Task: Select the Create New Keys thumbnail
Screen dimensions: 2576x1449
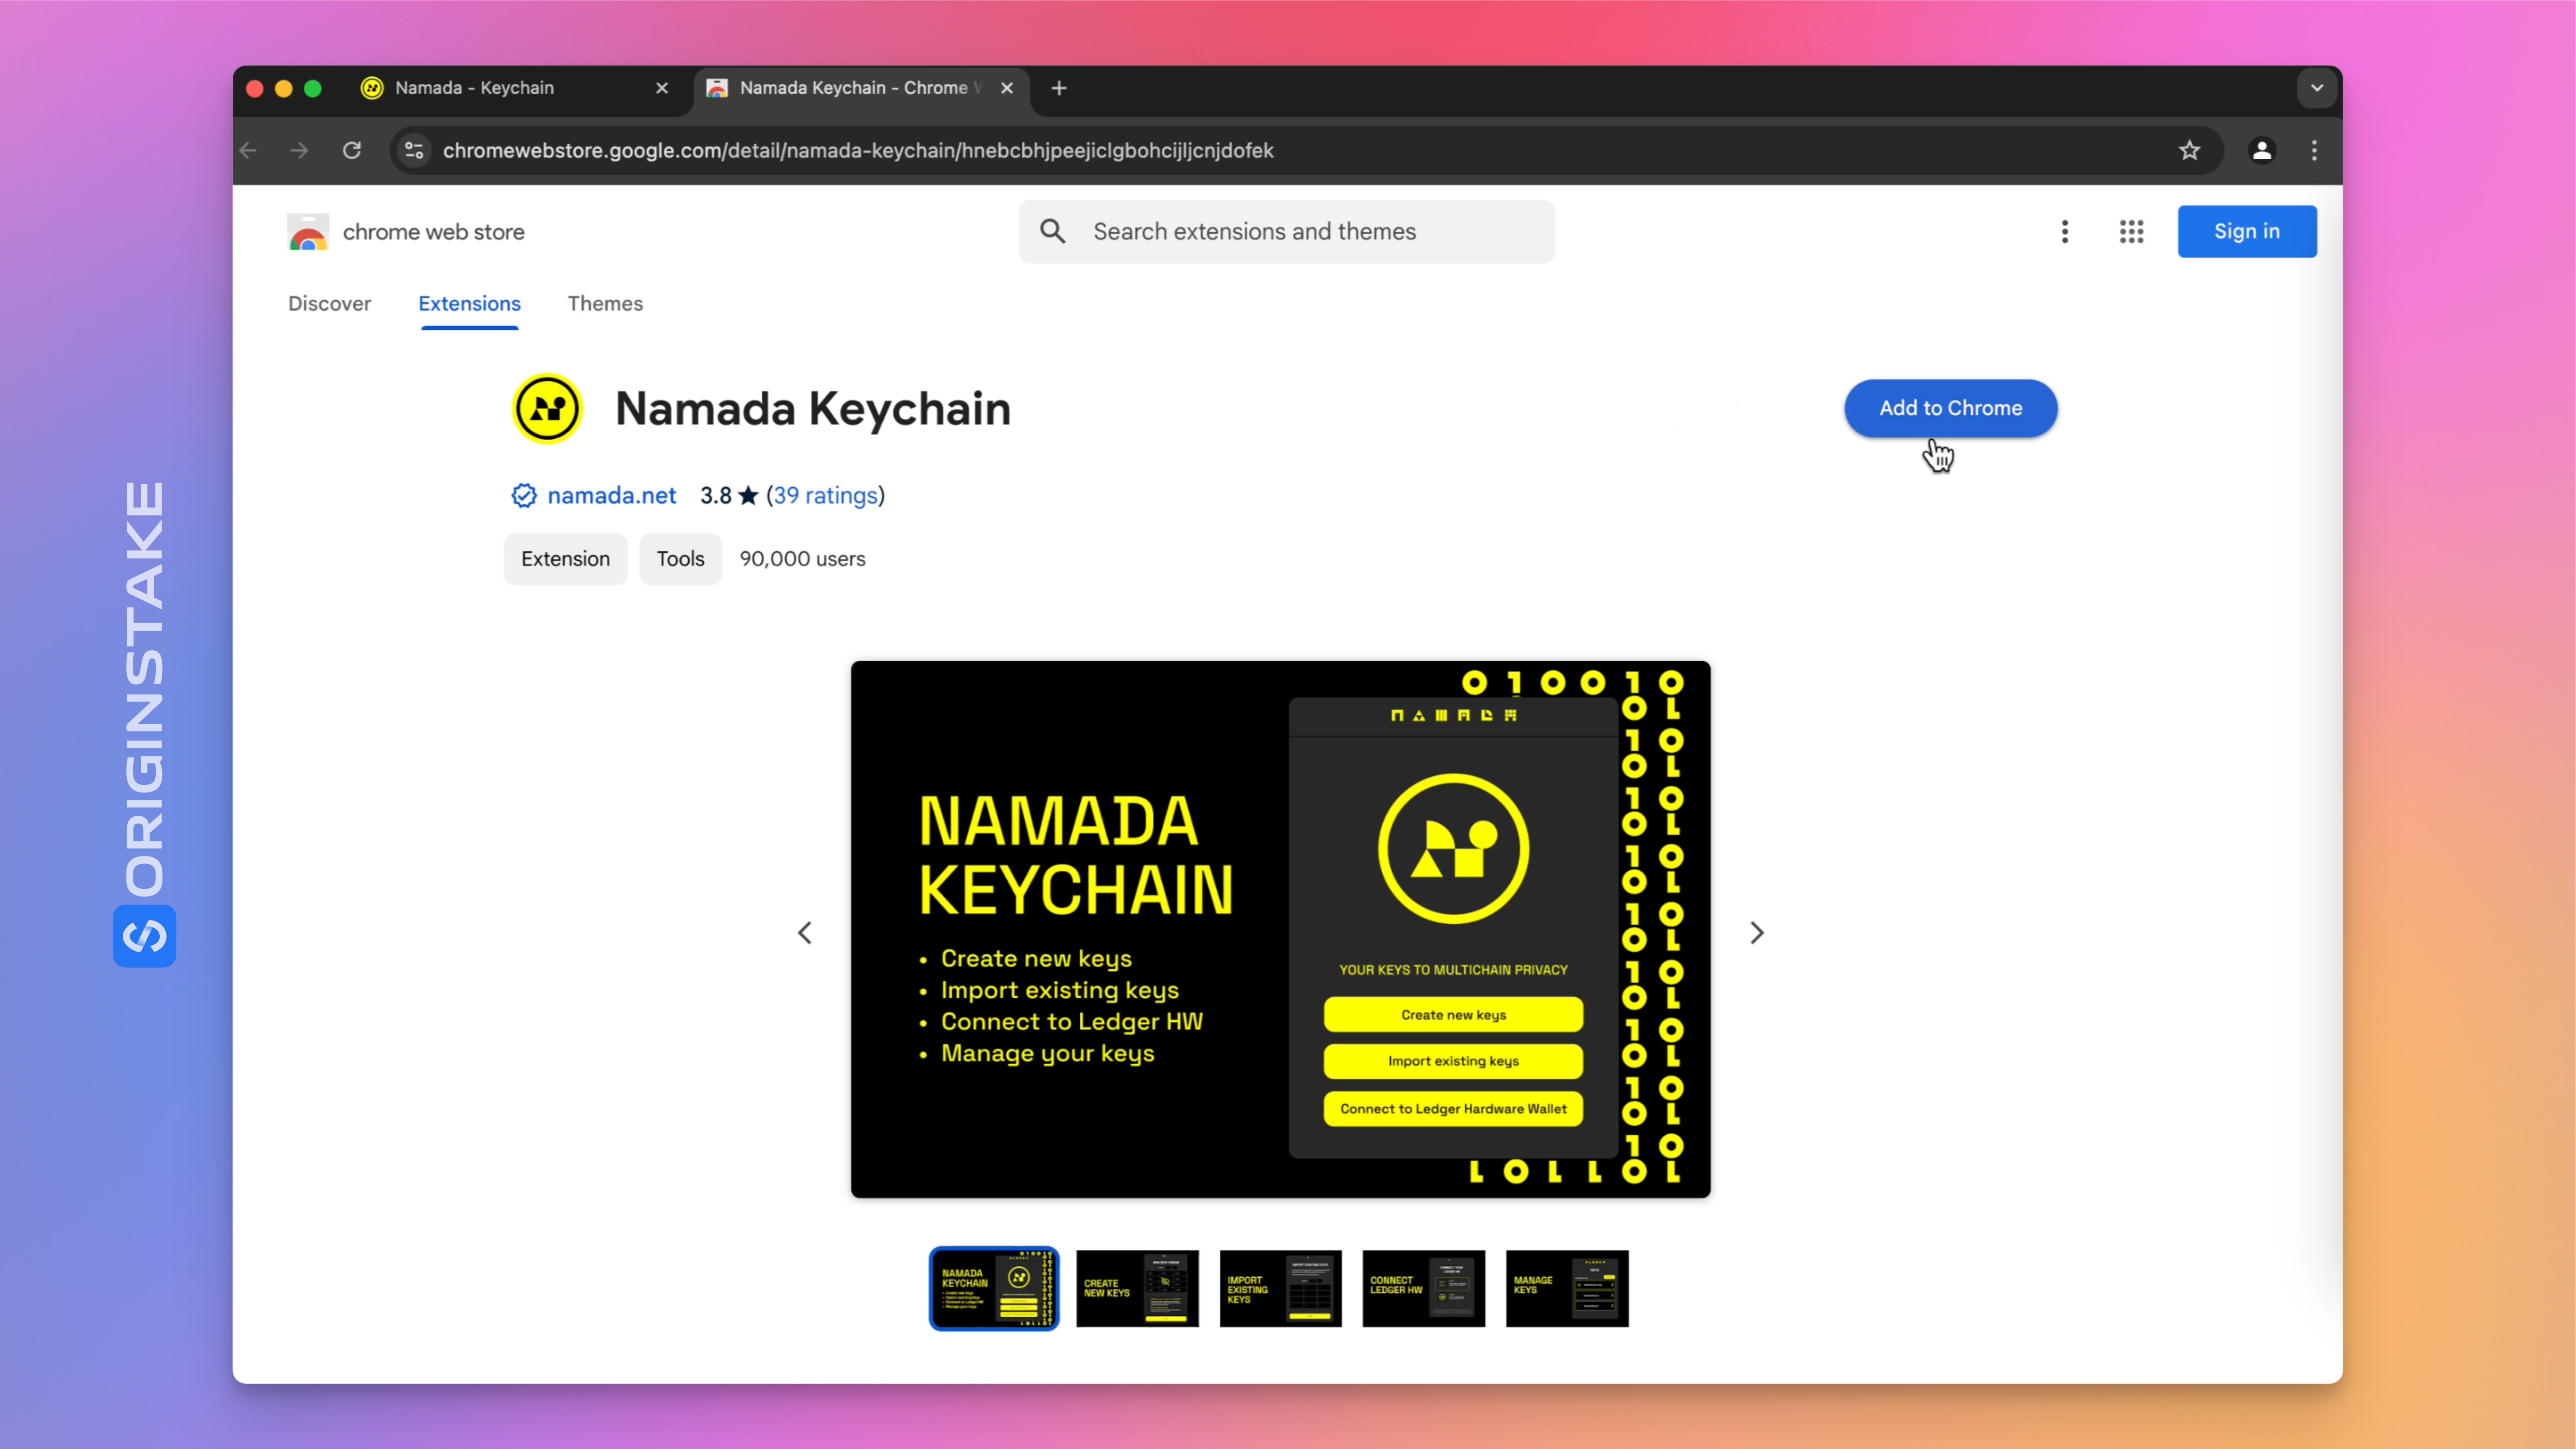Action: [x=1137, y=1288]
